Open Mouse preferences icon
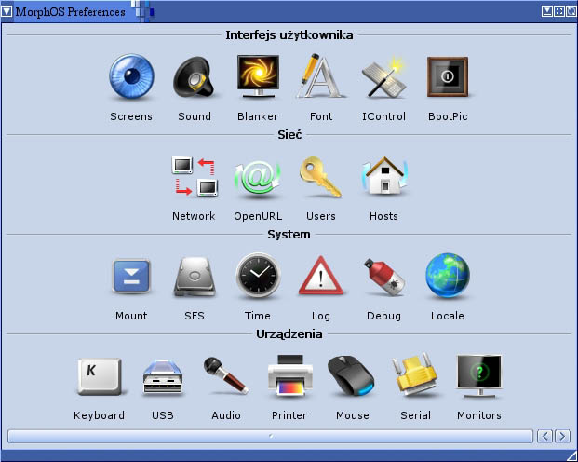Viewport: 578px width, 462px height. tap(351, 375)
